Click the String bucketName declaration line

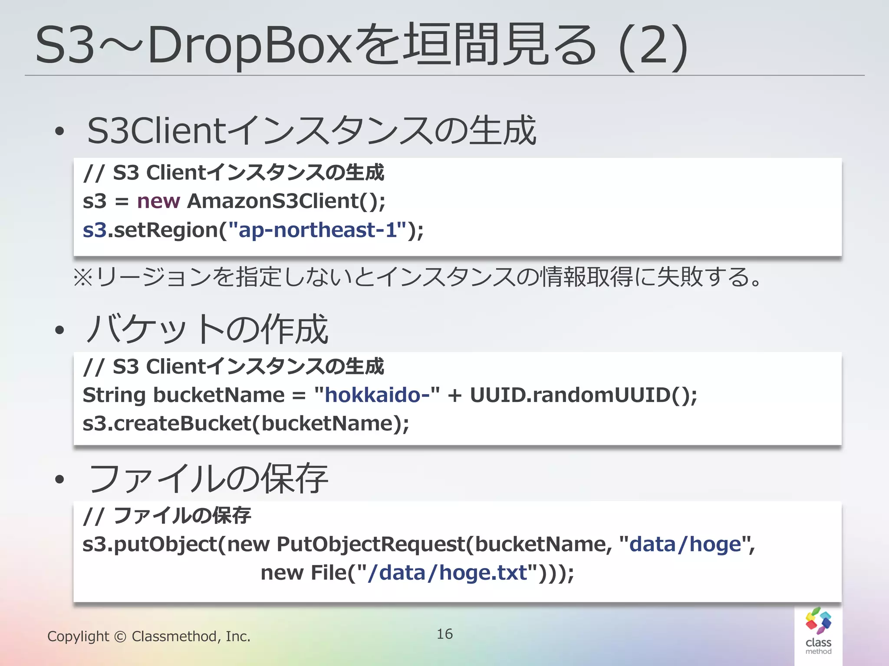(389, 395)
